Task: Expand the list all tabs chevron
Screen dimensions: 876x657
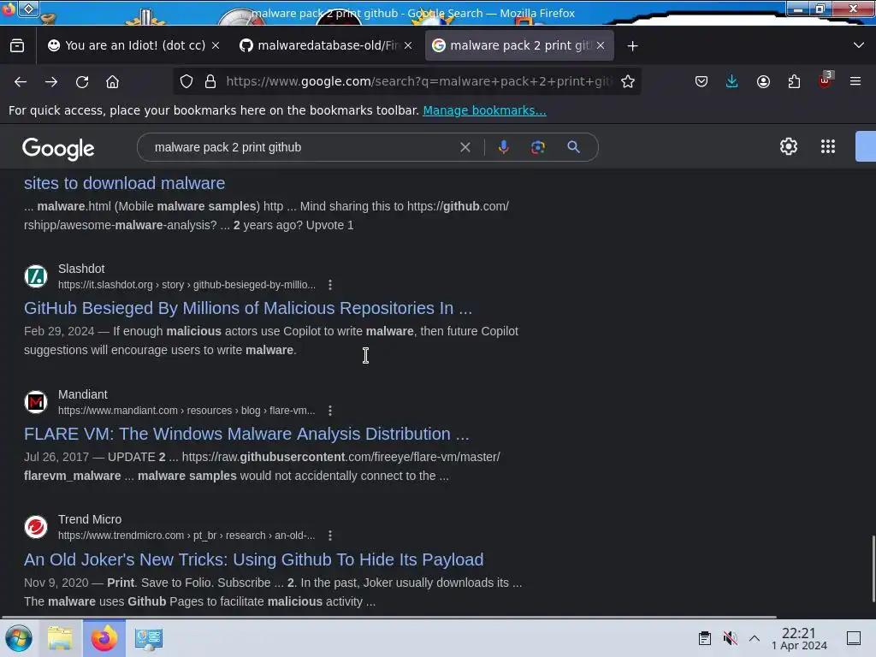Action: click(x=859, y=45)
